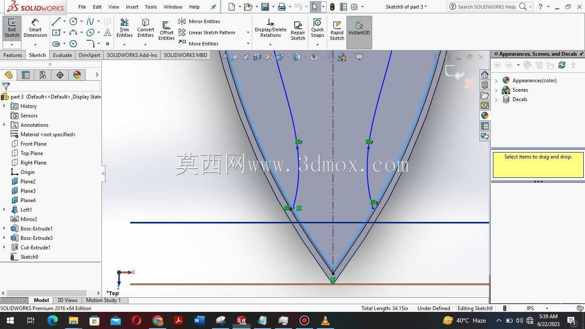The width and height of the screenshot is (585, 329).
Task: Choose the Straight Slot tool
Action: 56,44
